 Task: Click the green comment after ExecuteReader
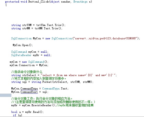point(75,105)
